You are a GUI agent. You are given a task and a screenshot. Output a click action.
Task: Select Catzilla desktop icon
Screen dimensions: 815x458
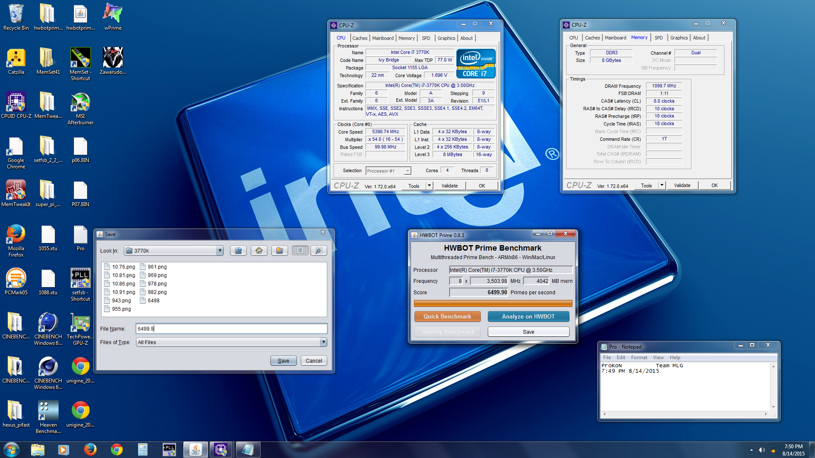[16, 61]
